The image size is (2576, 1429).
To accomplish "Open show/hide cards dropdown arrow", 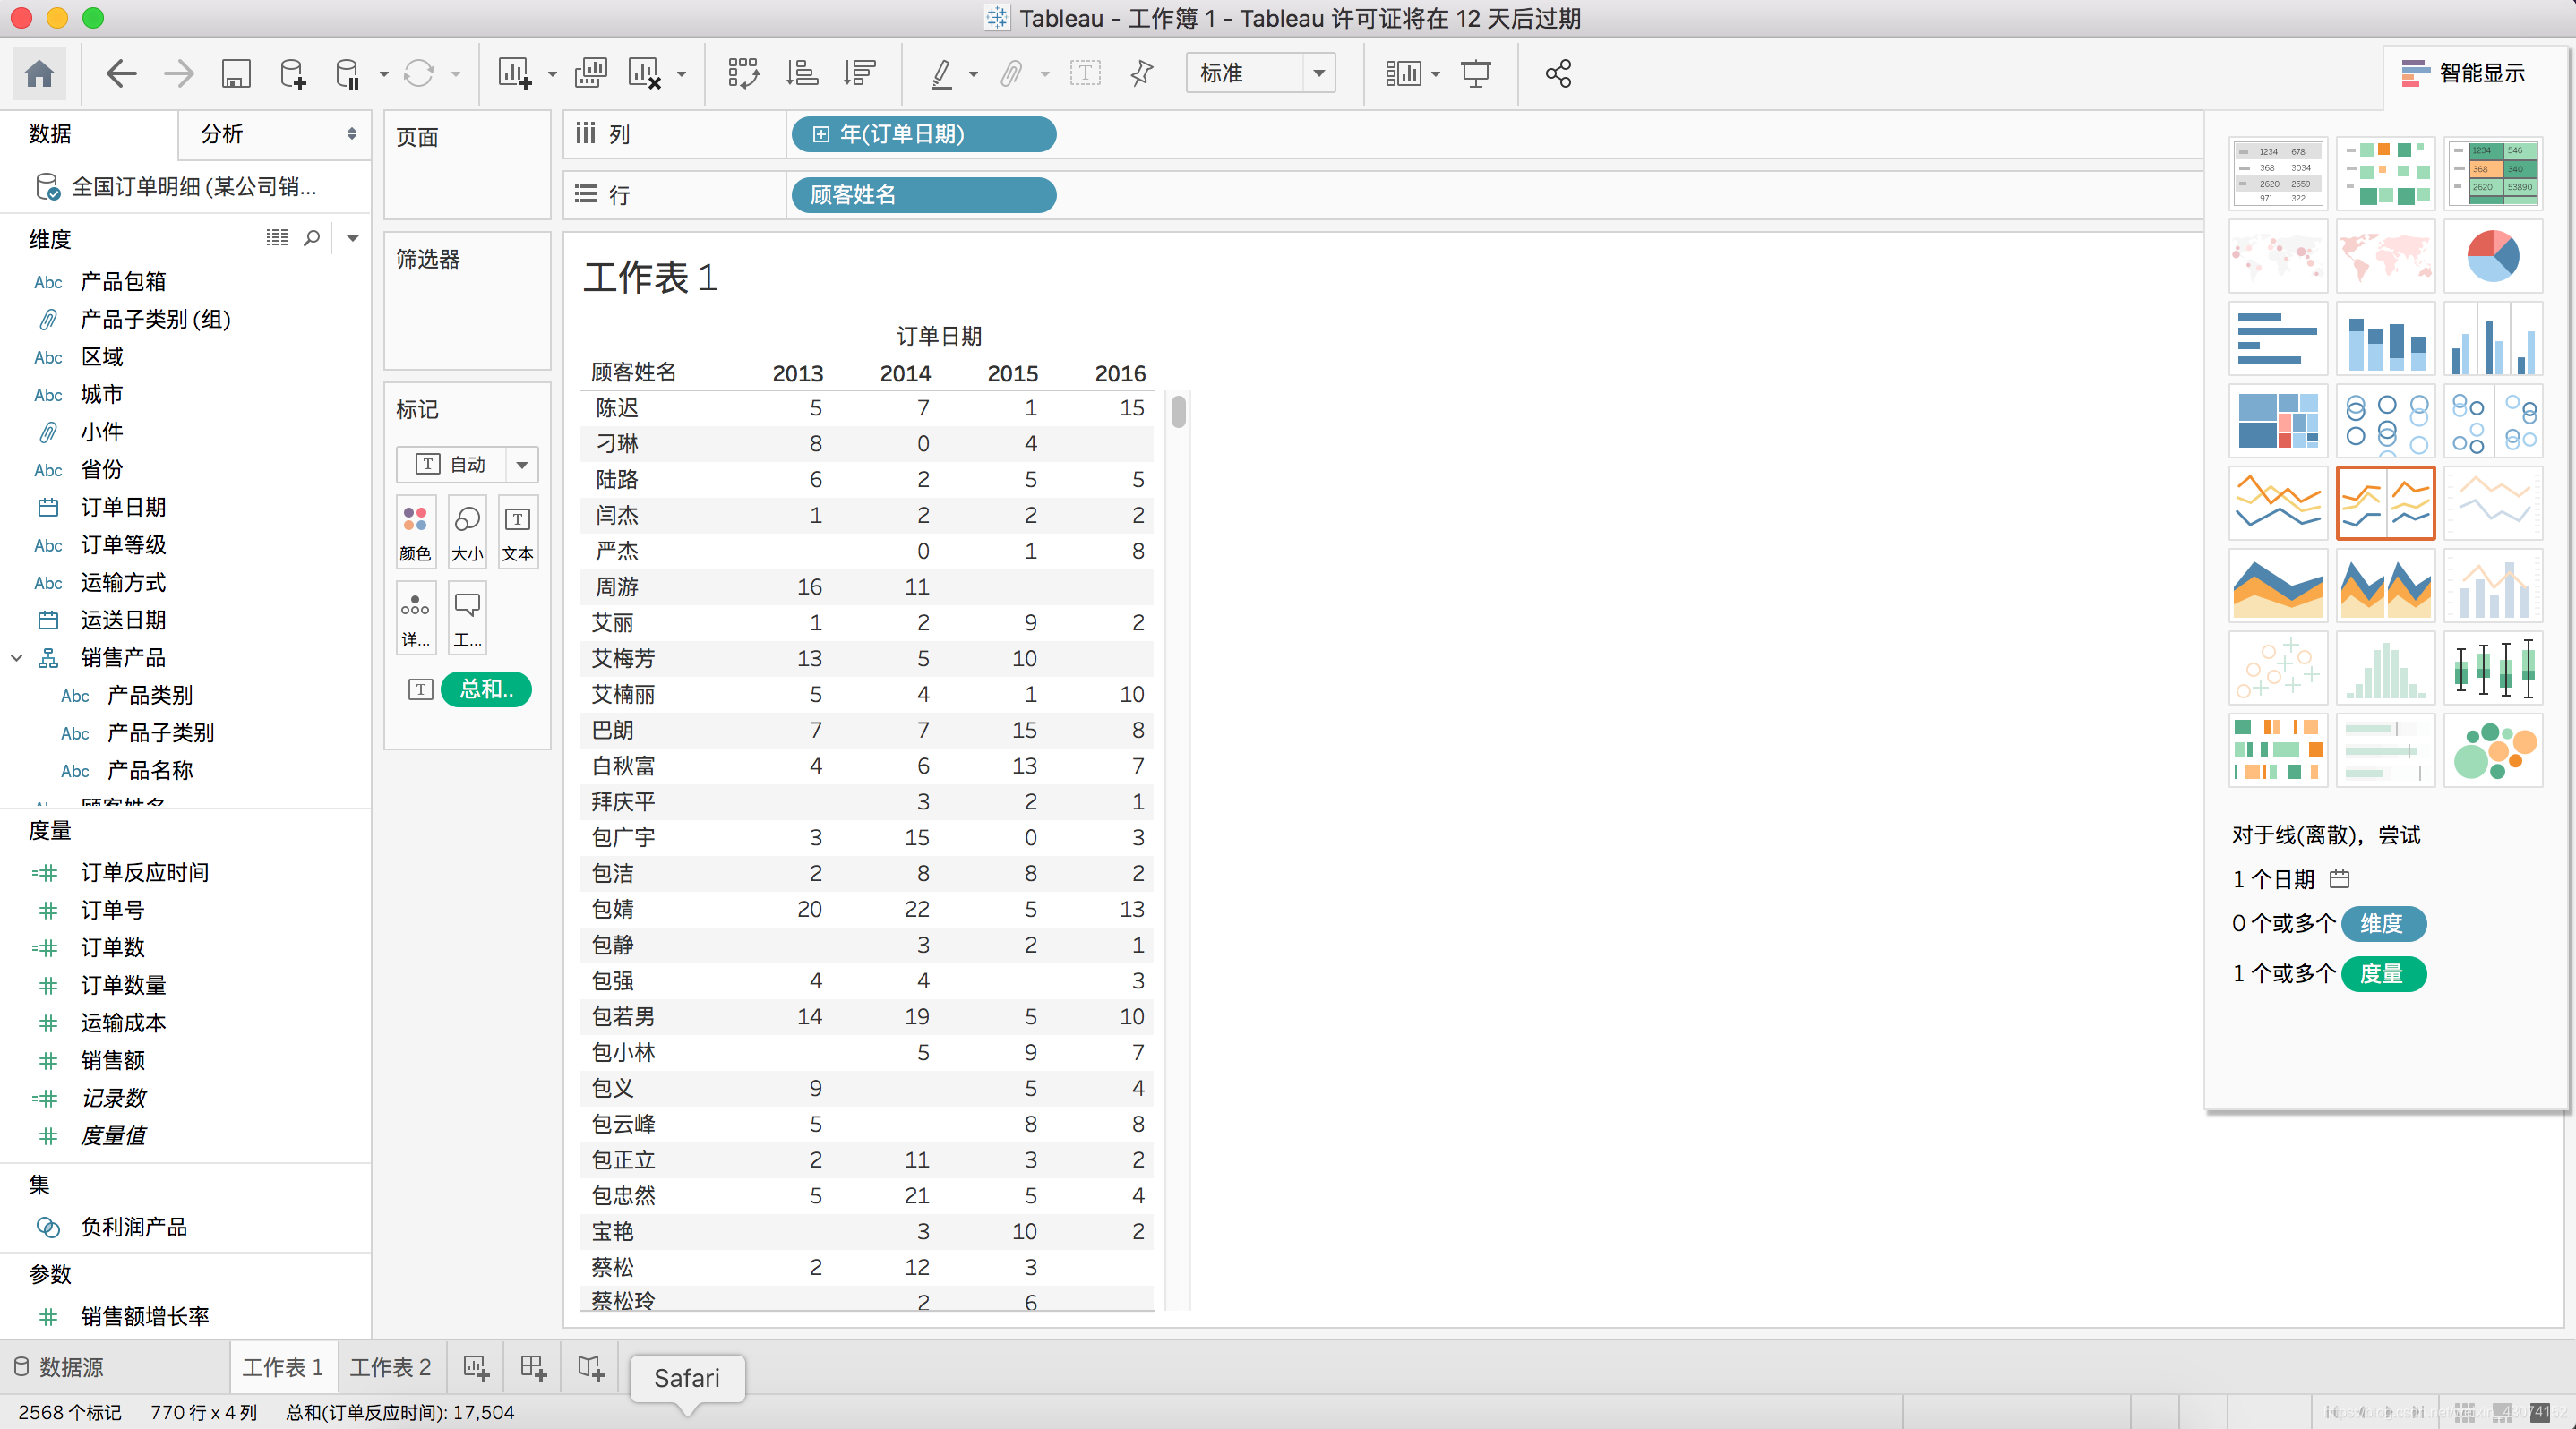I will point(1436,74).
